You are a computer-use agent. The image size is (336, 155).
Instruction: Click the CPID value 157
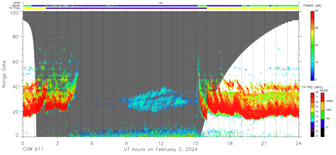[161, 3]
